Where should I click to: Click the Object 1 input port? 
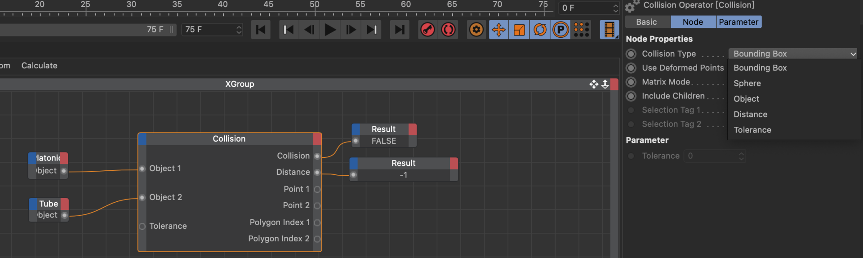(x=142, y=169)
